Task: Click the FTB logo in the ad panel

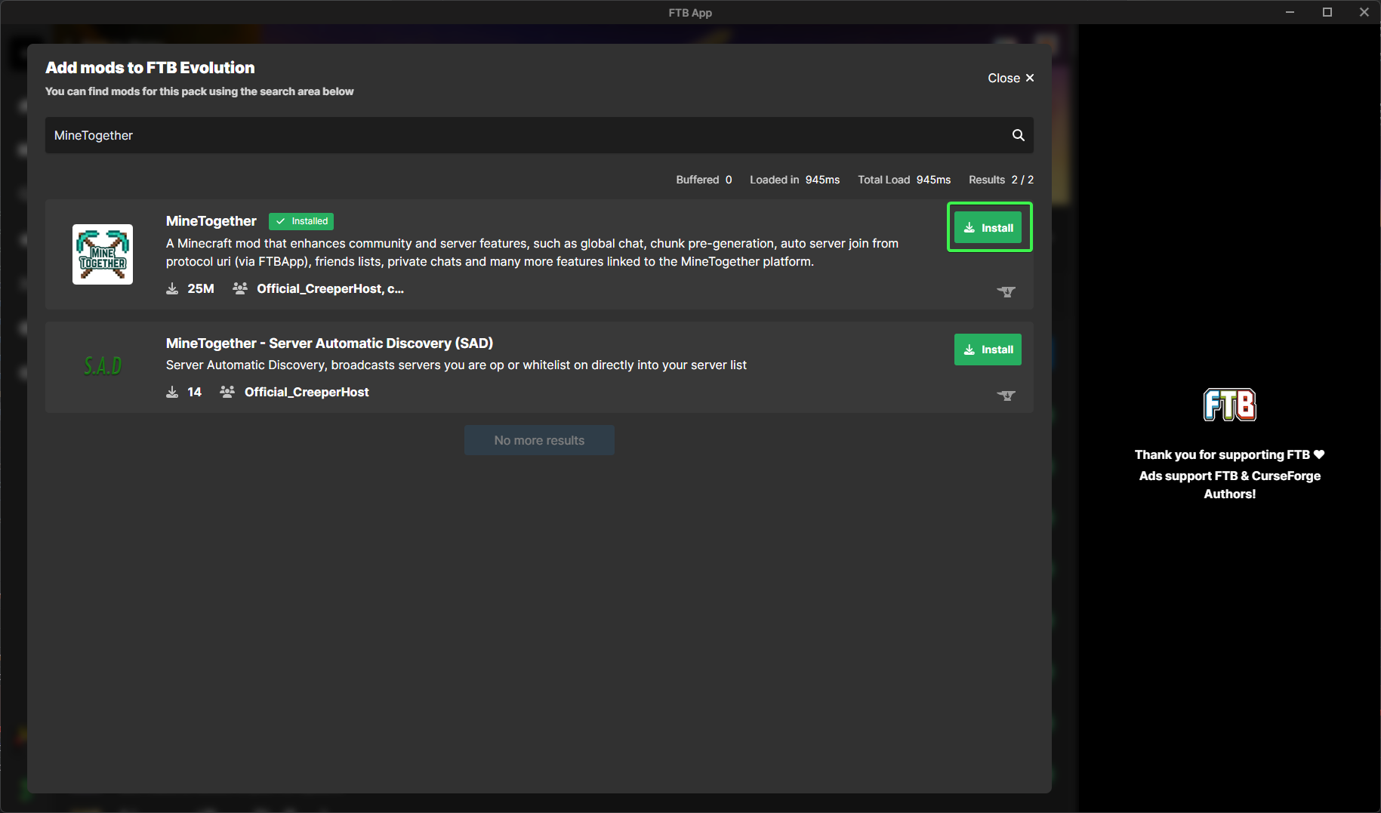Action: pos(1230,405)
